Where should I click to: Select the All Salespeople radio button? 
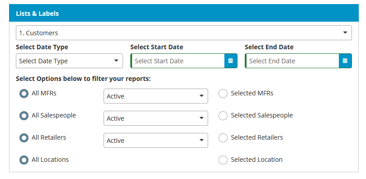click(24, 116)
